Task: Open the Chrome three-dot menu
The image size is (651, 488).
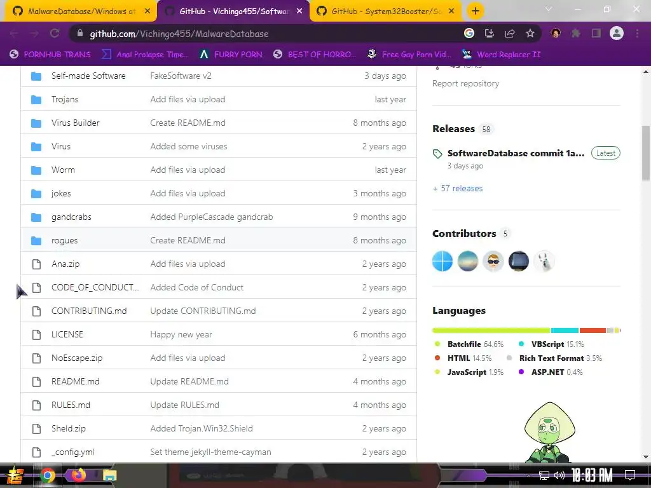Action: click(637, 34)
